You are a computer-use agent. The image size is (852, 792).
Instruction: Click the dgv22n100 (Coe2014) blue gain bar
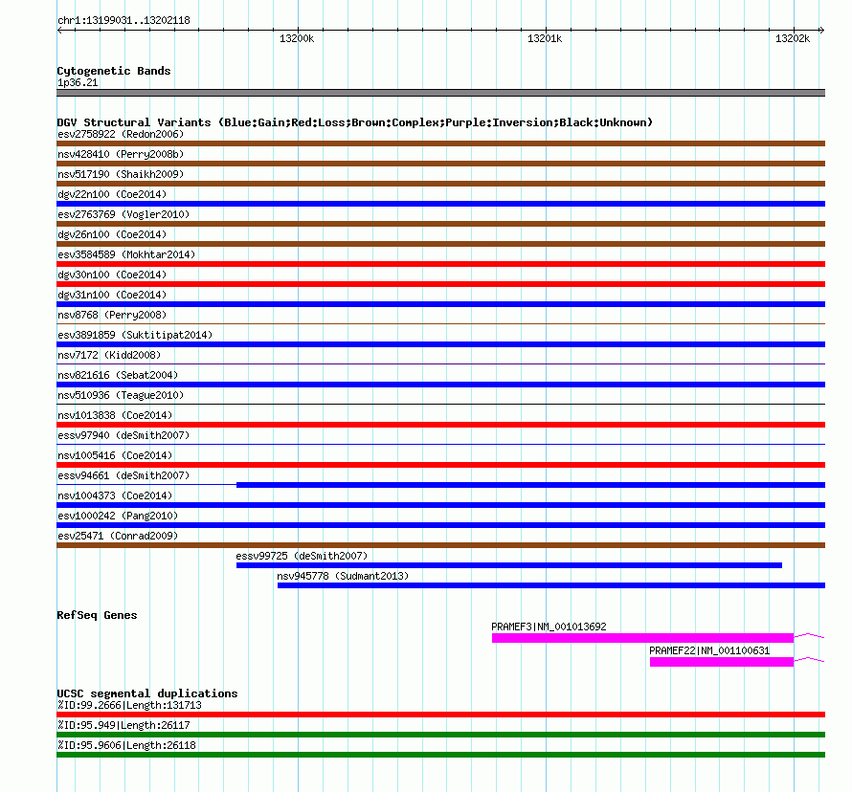tap(440, 204)
